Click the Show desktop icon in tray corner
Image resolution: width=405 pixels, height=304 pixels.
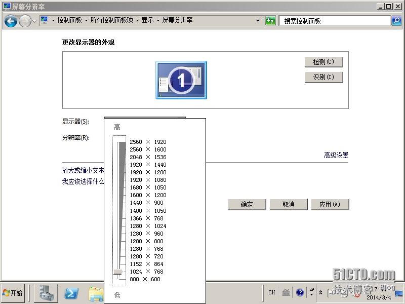[x=399, y=294]
